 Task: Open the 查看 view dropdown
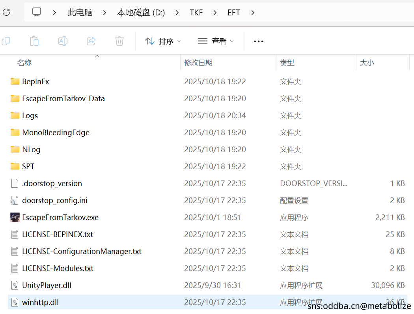pyautogui.click(x=216, y=41)
